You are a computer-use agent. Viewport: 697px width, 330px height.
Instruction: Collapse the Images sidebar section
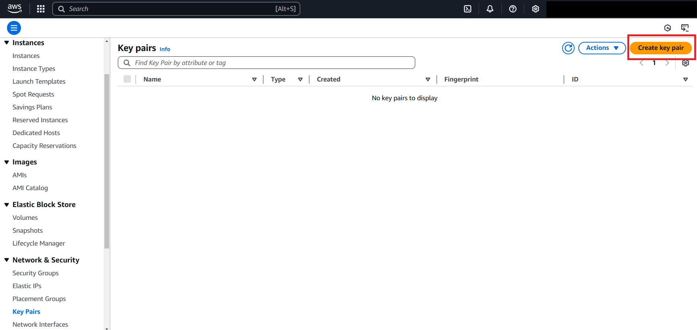7,162
